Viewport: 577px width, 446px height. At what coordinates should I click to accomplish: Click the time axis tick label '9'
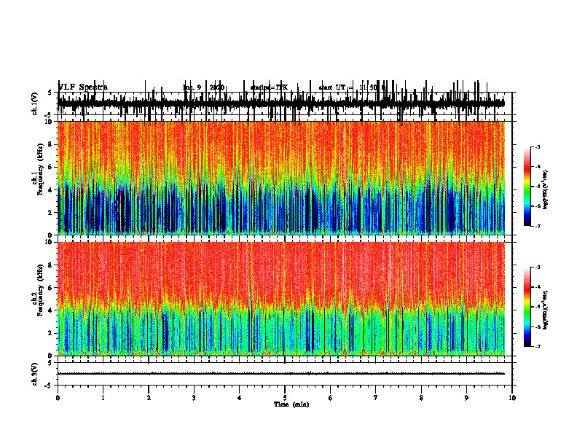(466, 398)
